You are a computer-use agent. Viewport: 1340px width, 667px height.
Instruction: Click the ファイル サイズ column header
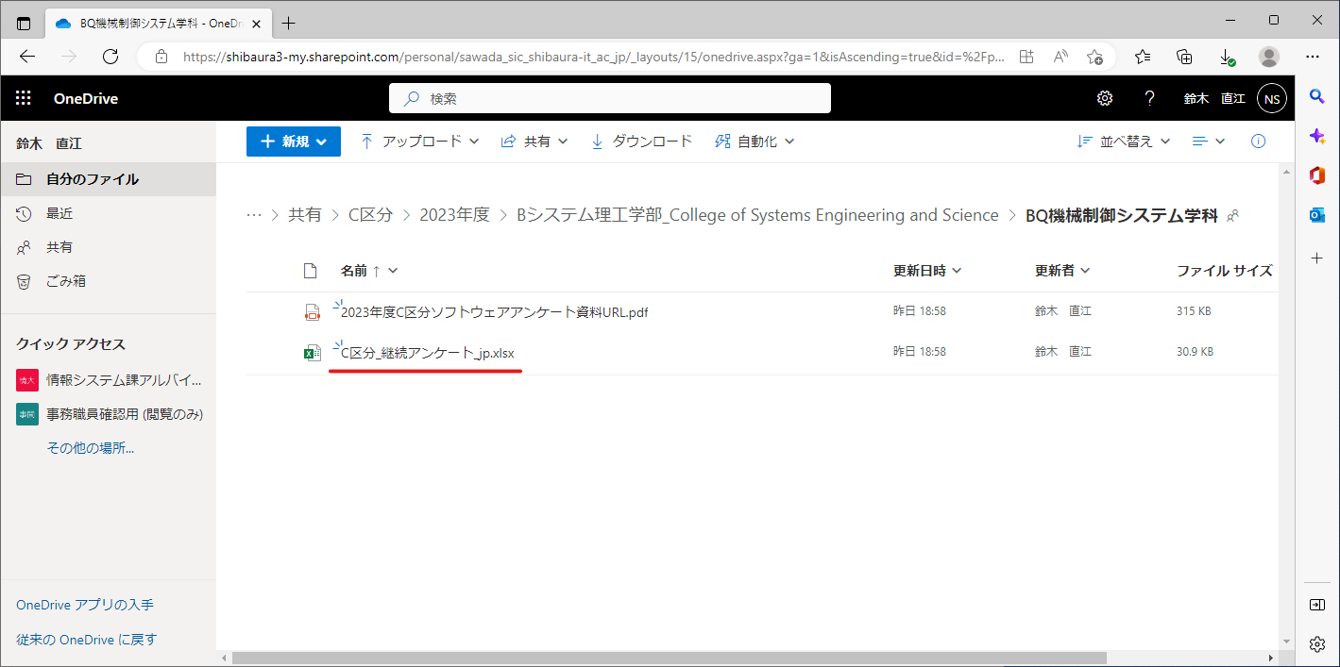click(1224, 271)
